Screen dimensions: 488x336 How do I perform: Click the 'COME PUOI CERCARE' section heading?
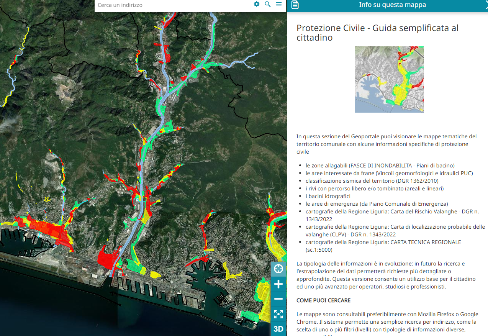[323, 300]
